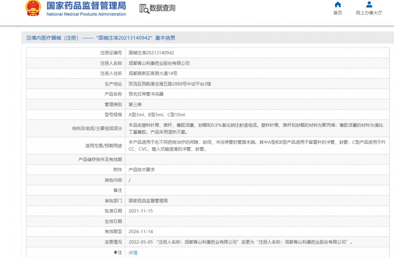394x258 pixels.
Task: Click 国家药品监督管理局 site title
Action: coord(86,5)
